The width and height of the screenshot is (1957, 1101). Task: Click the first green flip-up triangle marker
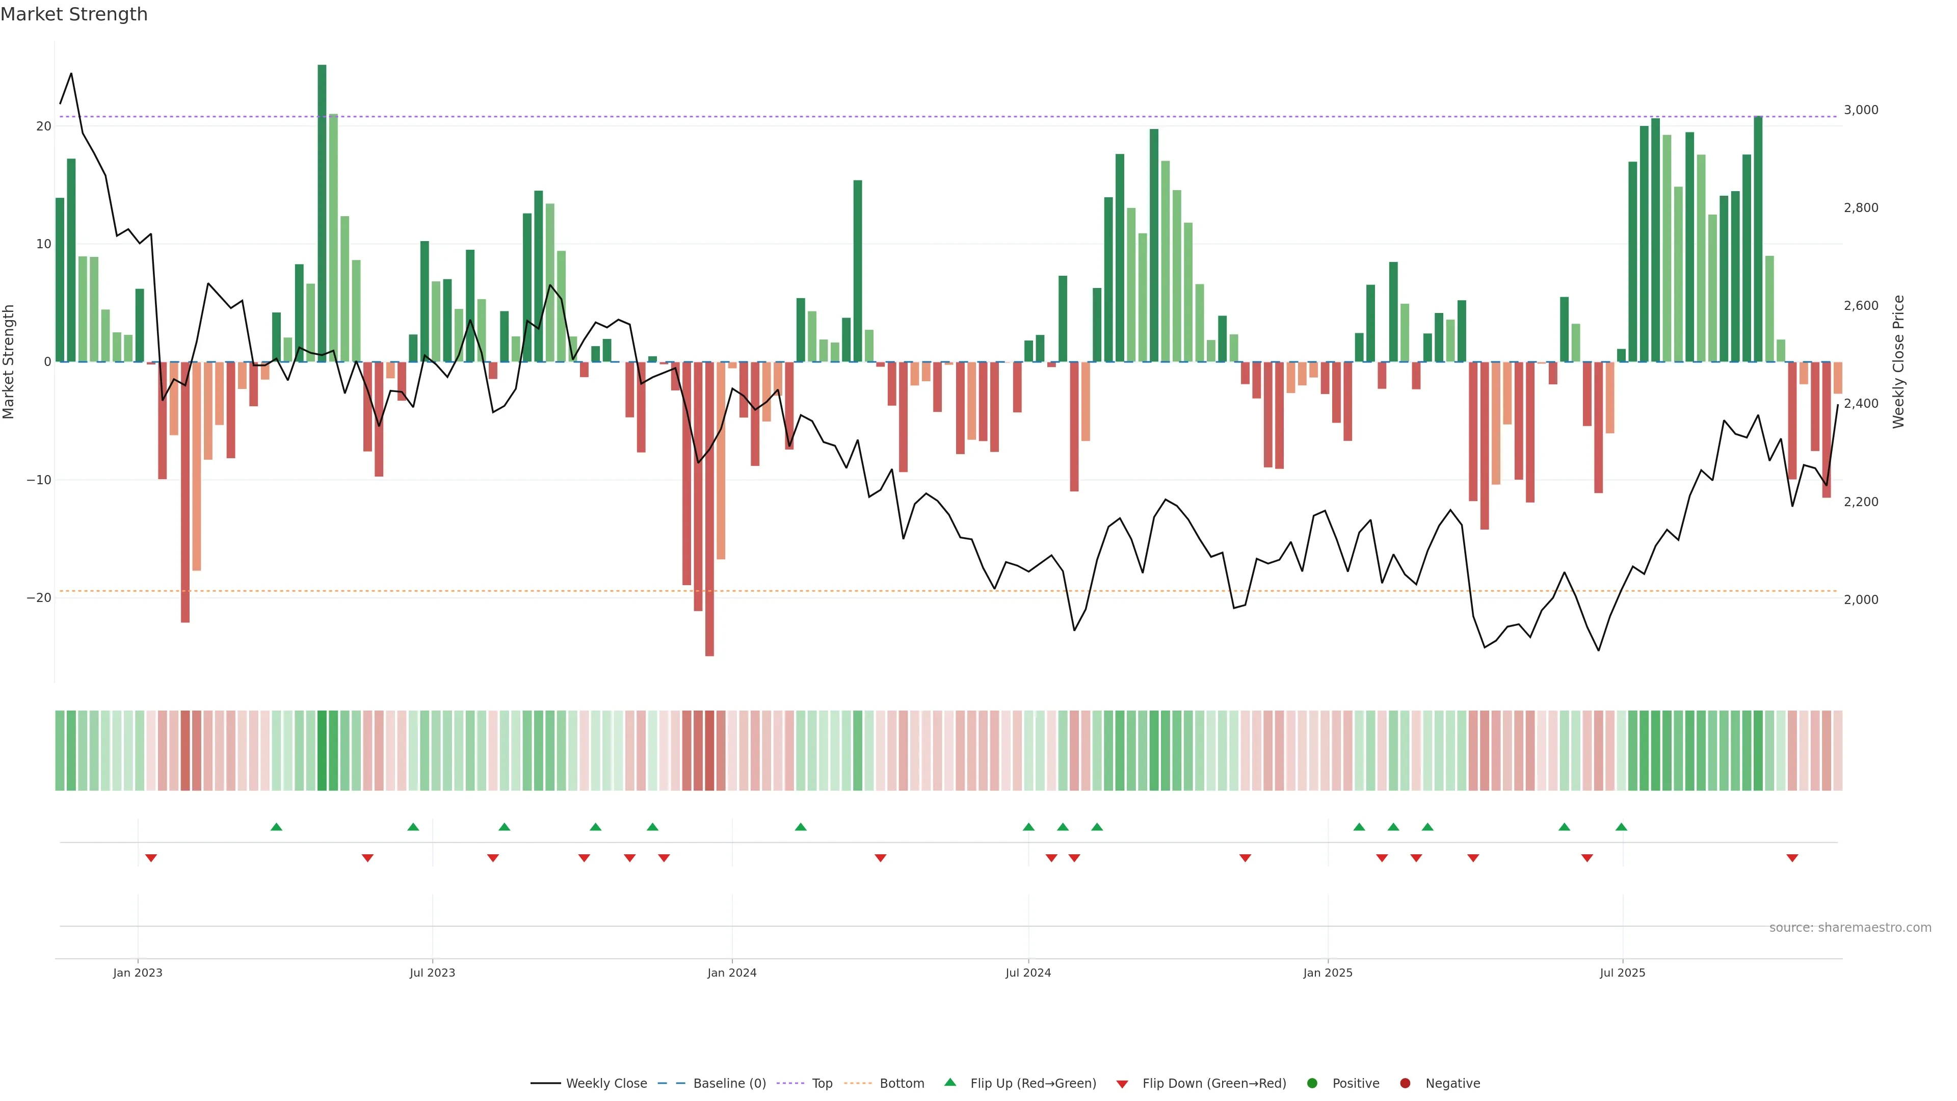277,827
